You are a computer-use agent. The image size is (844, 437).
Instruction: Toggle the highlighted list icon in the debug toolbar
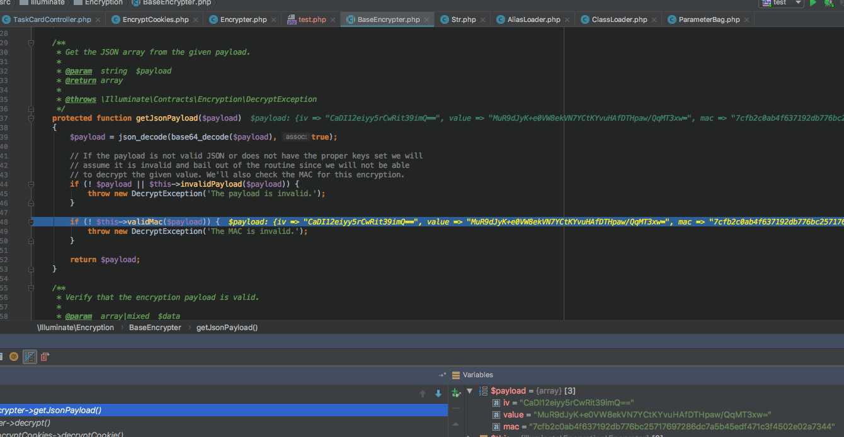click(30, 357)
